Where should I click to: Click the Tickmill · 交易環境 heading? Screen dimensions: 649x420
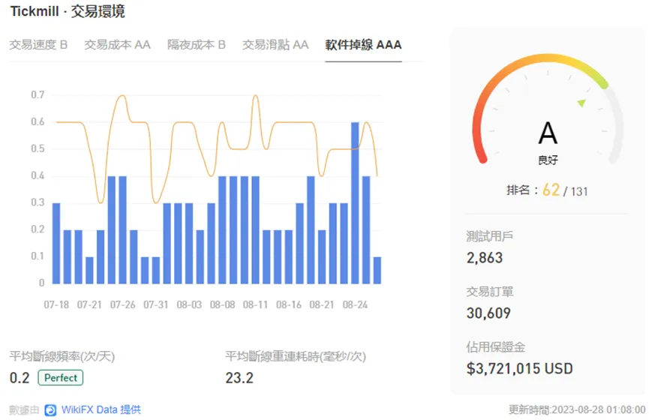[x=68, y=11]
